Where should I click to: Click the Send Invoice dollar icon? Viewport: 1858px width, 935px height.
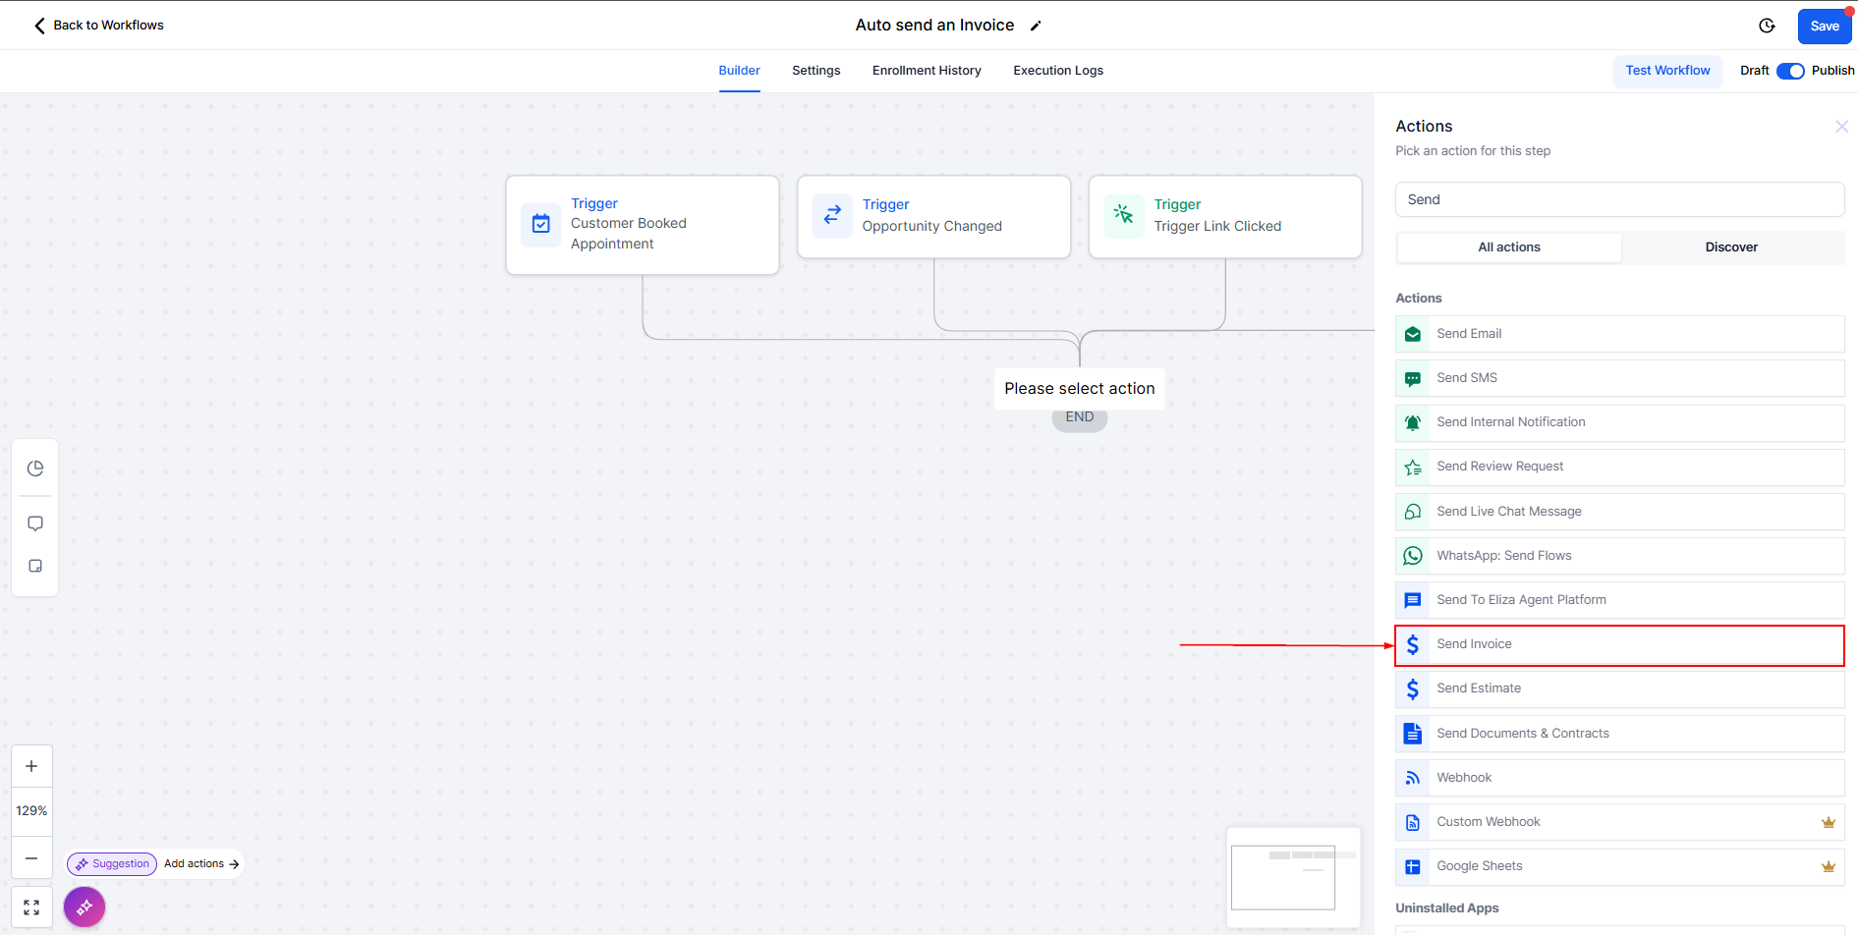pyautogui.click(x=1413, y=644)
